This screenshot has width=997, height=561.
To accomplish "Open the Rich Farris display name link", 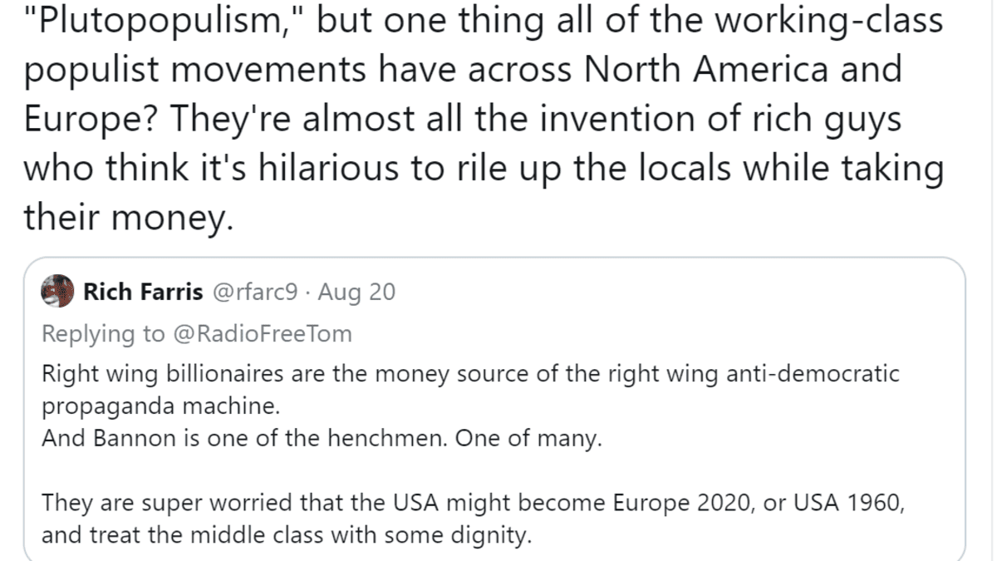I will 143,293.
